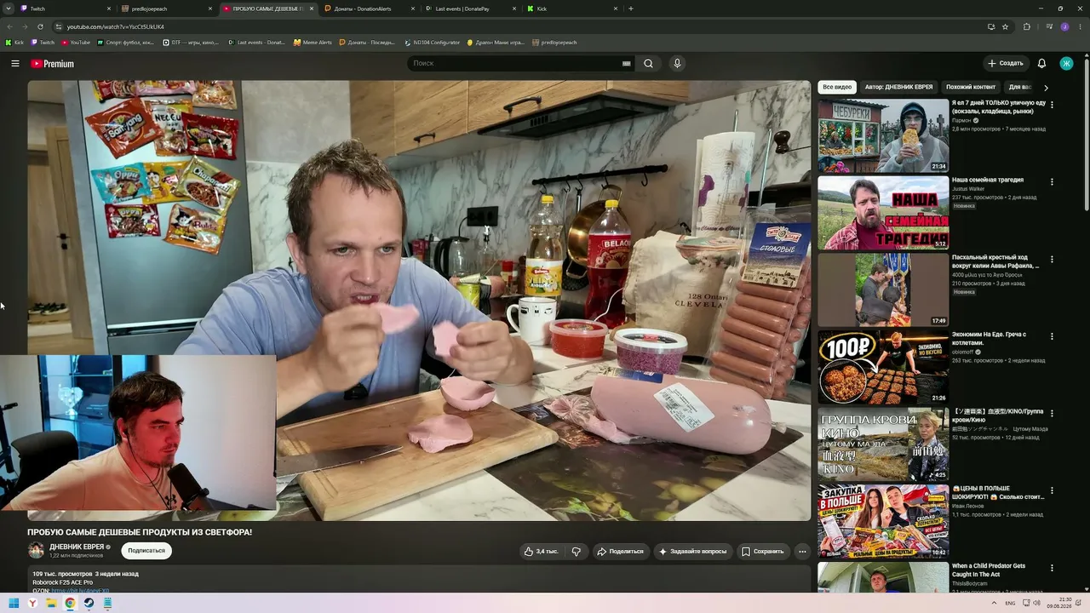Open the Meme Alerts bookmark
This screenshot has height=613, width=1090.
pyautogui.click(x=313, y=42)
